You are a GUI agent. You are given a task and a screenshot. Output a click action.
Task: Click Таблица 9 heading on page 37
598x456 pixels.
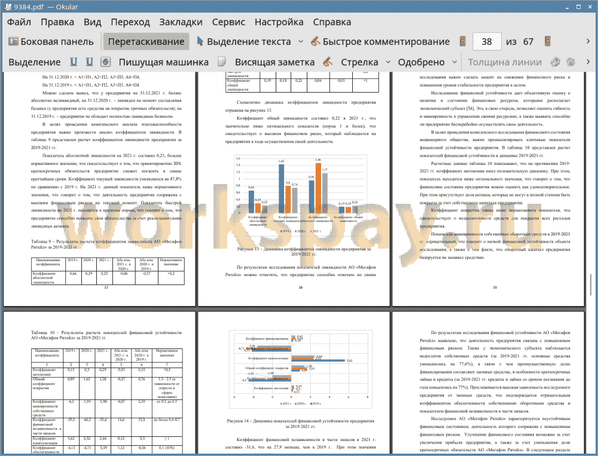[x=106, y=244]
